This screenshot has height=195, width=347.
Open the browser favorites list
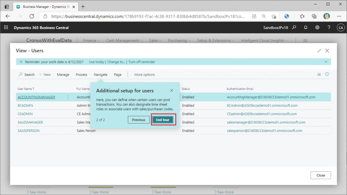pyautogui.click(x=302, y=16)
